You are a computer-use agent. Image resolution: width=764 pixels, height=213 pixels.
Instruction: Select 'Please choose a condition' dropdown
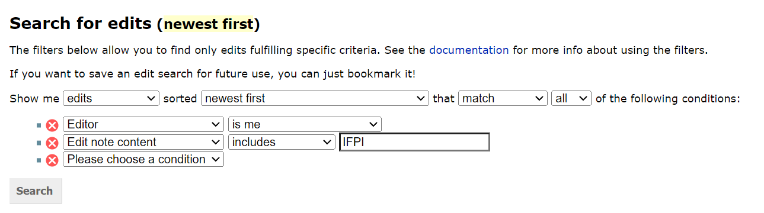(143, 159)
